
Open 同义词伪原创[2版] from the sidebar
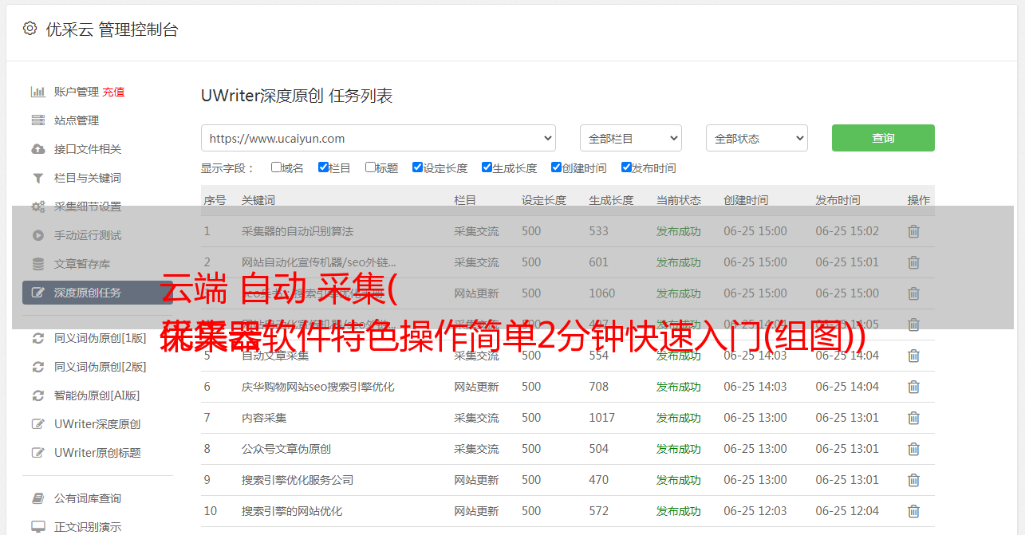(x=101, y=367)
